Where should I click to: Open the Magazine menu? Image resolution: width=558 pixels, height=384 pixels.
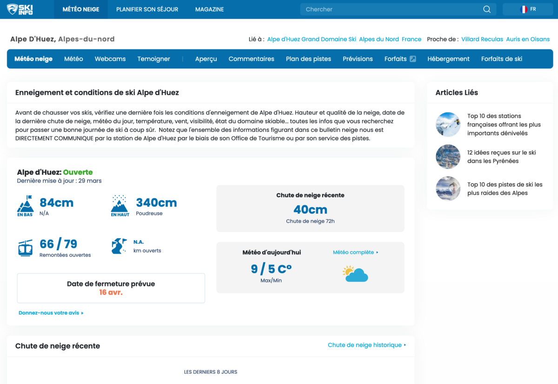(209, 9)
